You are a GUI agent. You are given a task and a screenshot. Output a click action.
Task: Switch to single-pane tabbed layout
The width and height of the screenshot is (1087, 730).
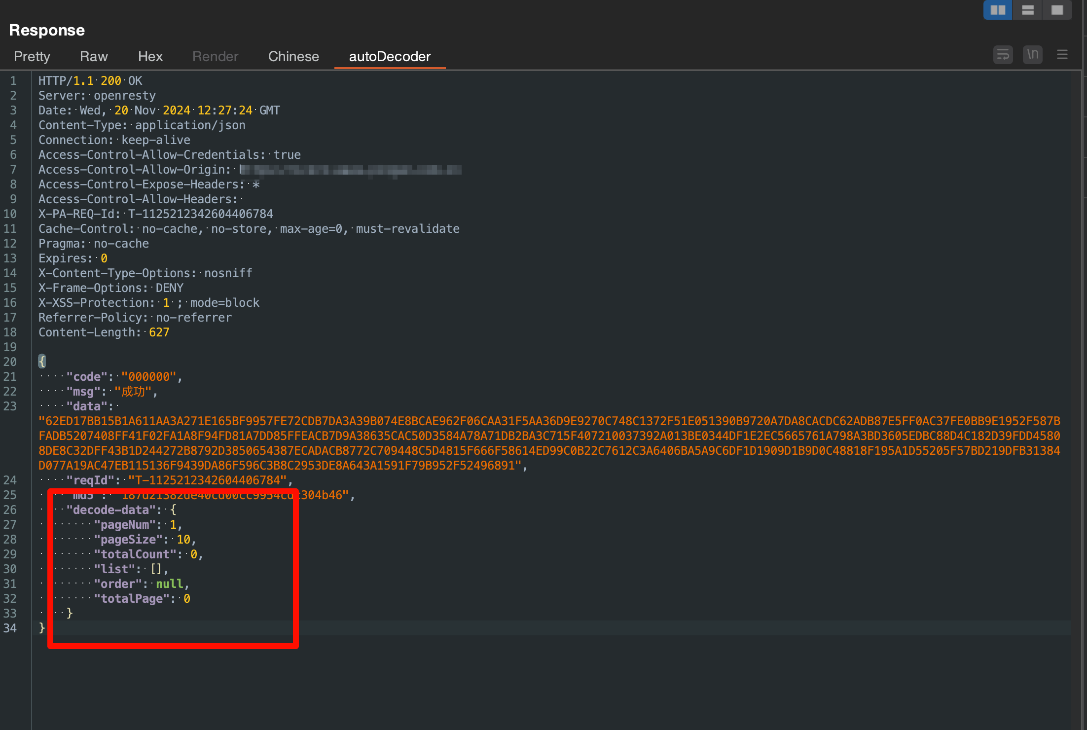coord(1057,10)
